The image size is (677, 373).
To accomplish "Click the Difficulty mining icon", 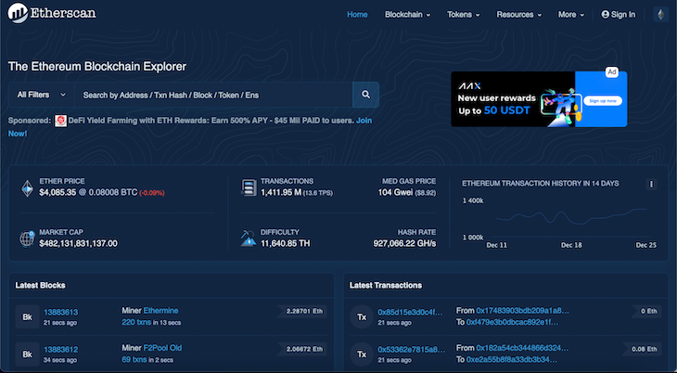I will tap(249, 238).
